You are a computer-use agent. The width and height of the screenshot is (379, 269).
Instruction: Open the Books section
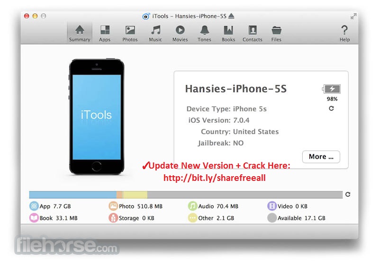(x=228, y=33)
